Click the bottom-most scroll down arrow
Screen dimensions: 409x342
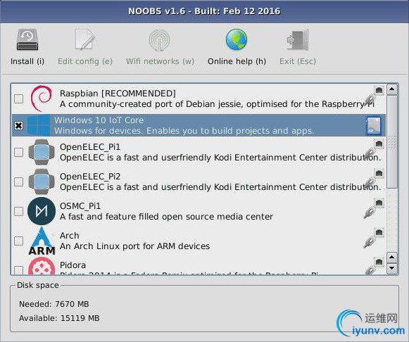[392, 268]
